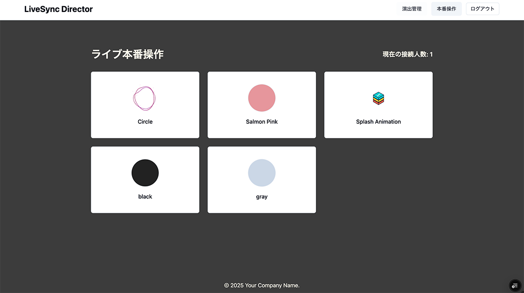Click the "black" card label
Viewport: 524px width, 293px height.
pyautogui.click(x=145, y=196)
